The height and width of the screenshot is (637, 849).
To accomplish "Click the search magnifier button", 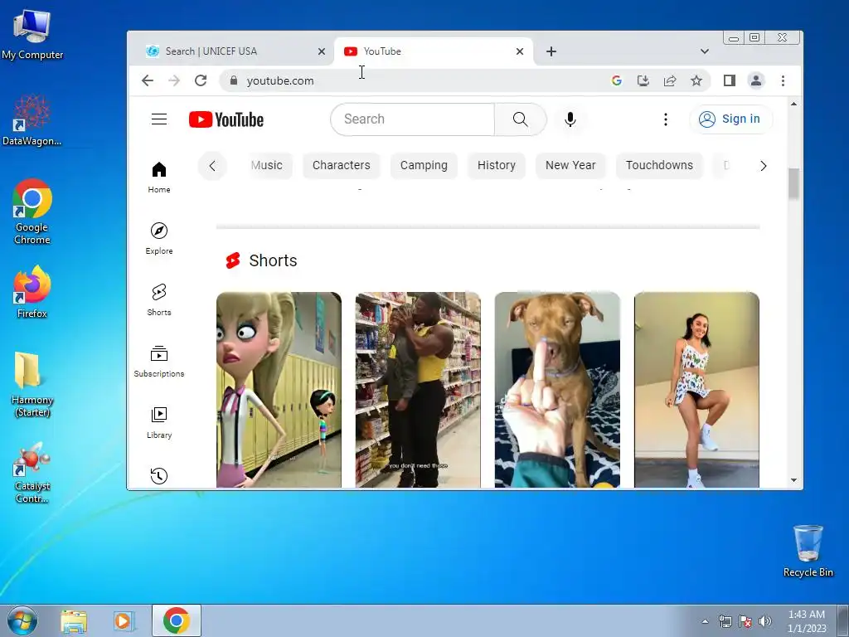I will point(521,119).
